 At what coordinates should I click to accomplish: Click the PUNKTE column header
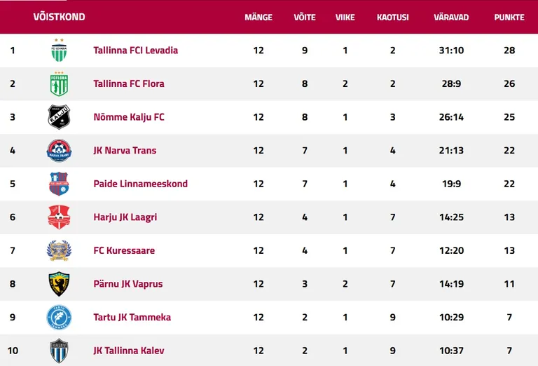point(509,17)
